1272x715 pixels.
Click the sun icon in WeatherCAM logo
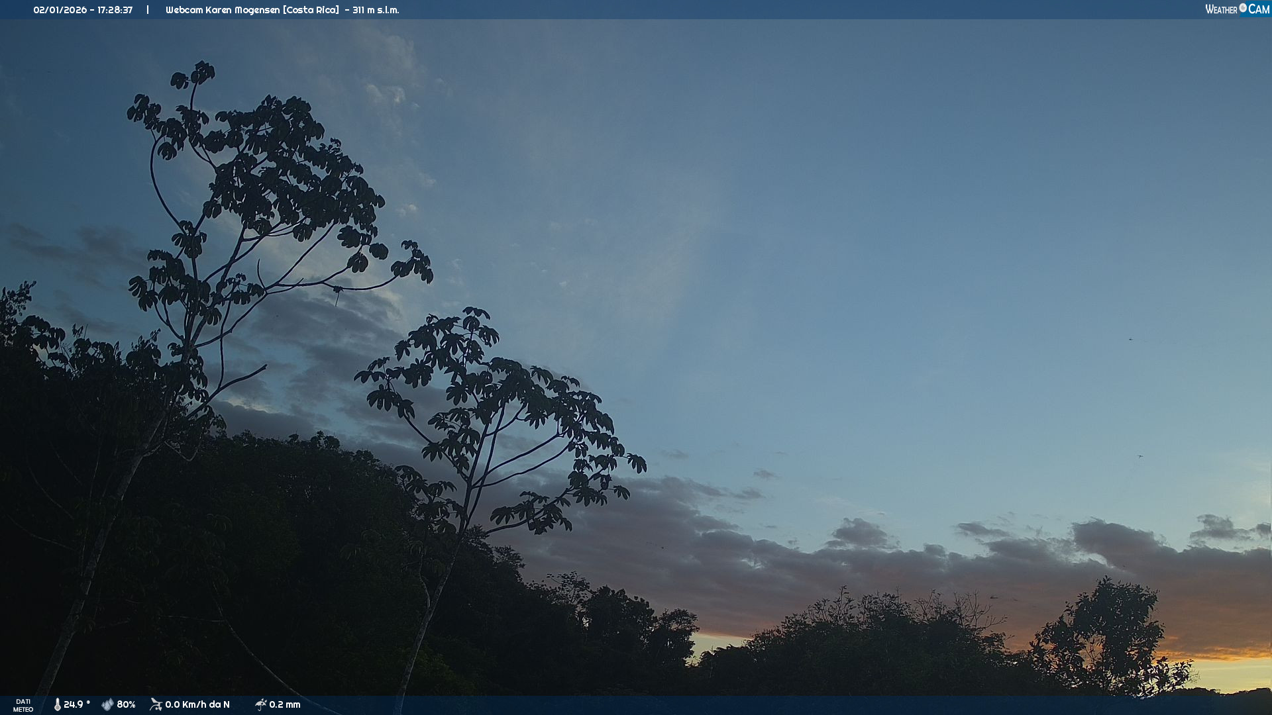point(1243,8)
